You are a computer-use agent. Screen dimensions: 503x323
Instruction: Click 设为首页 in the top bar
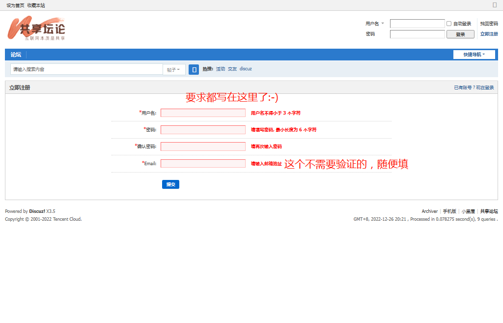(x=15, y=5)
